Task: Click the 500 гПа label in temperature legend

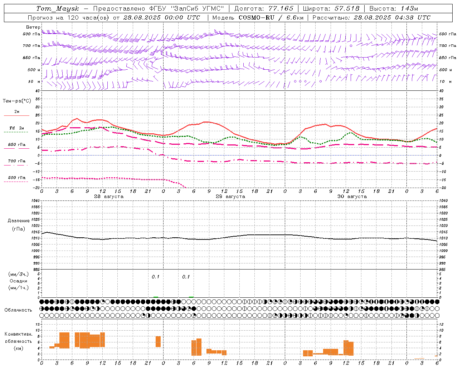Action: coord(17,178)
